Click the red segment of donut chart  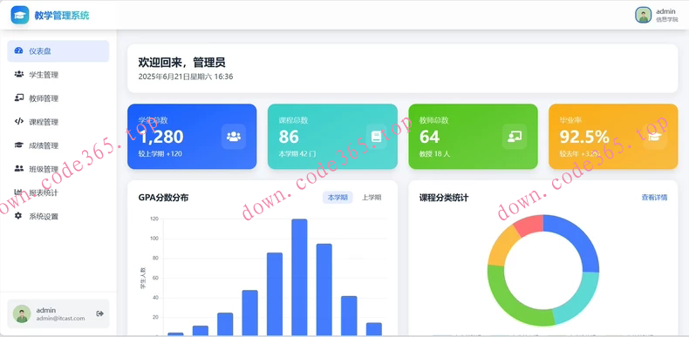click(x=530, y=226)
